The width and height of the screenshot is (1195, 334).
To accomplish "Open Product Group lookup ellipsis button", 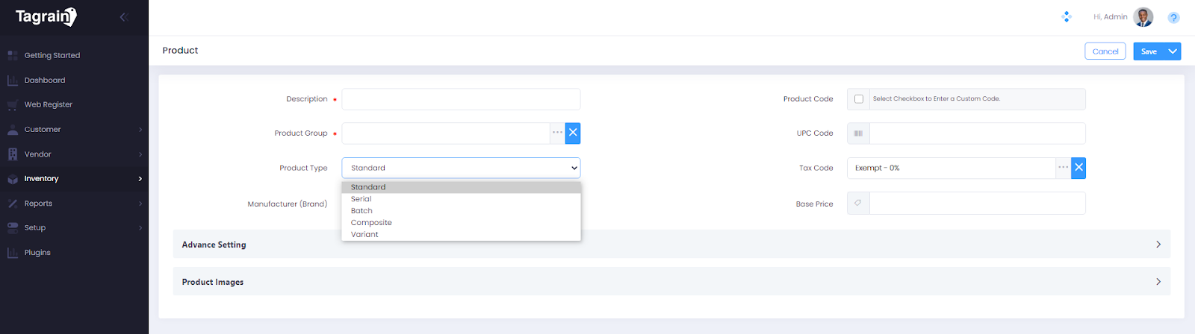I will pos(557,133).
